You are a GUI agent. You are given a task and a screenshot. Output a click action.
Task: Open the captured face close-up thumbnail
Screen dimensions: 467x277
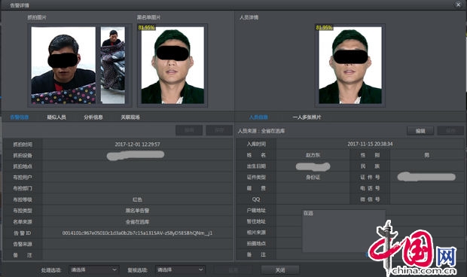click(x=63, y=65)
